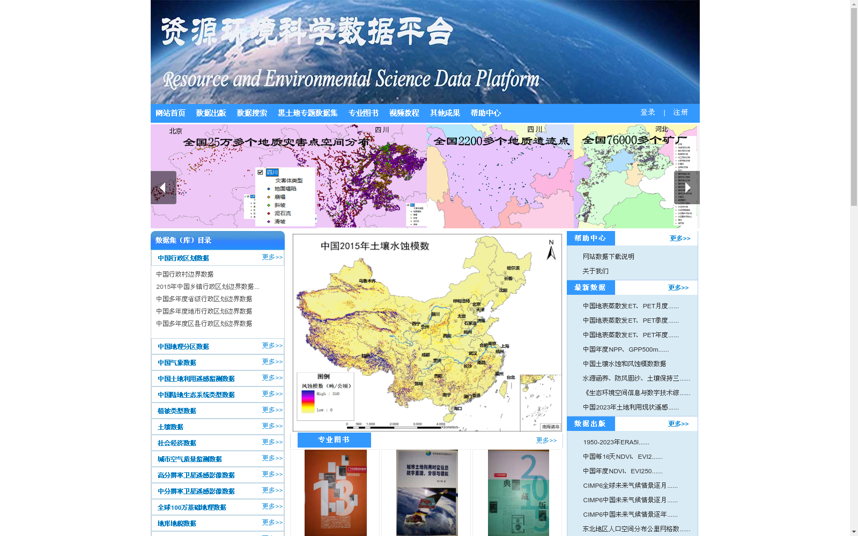858x536 pixels.
Task: Expand 更多>> beside 地形地貌数据
Action: pos(272,523)
